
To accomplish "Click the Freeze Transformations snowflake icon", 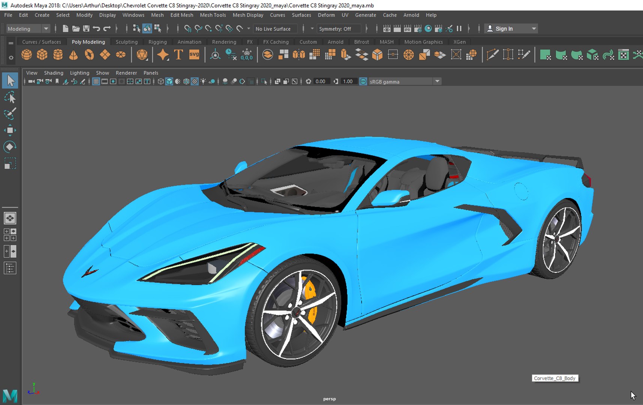I will coord(247,55).
